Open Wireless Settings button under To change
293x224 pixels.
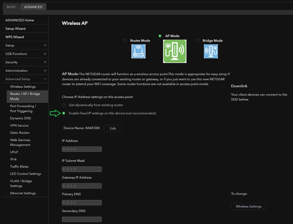pos(248,206)
